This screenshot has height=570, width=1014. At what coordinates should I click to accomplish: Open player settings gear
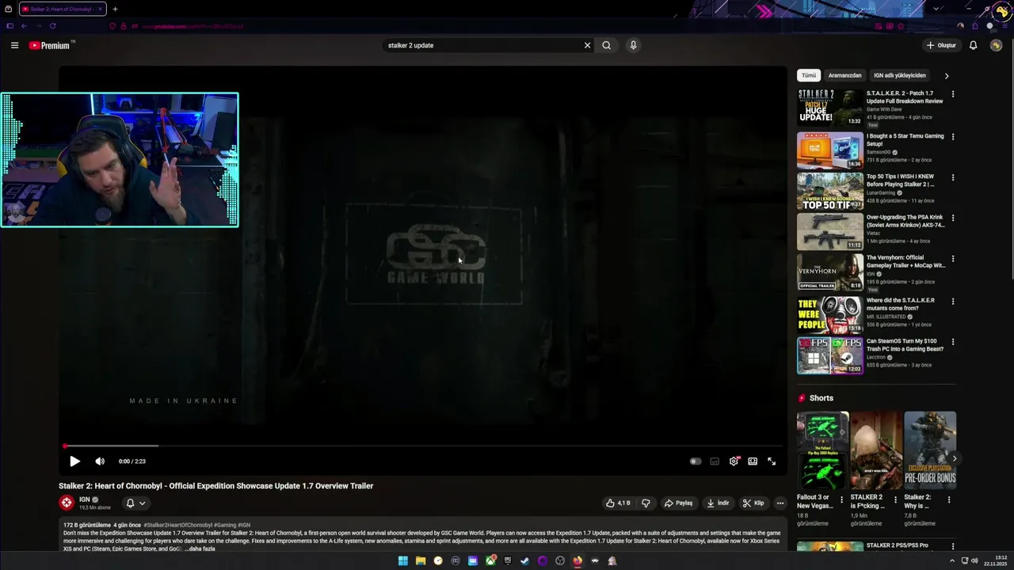click(734, 461)
